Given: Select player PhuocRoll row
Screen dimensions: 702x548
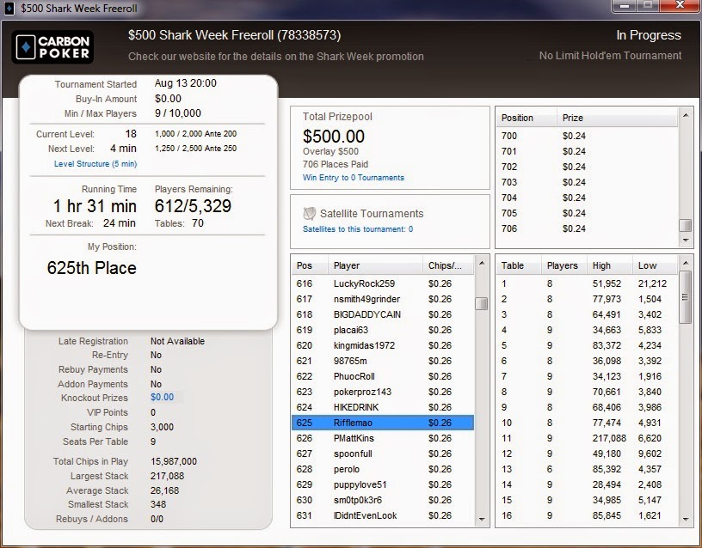Looking at the screenshot, I should [383, 376].
